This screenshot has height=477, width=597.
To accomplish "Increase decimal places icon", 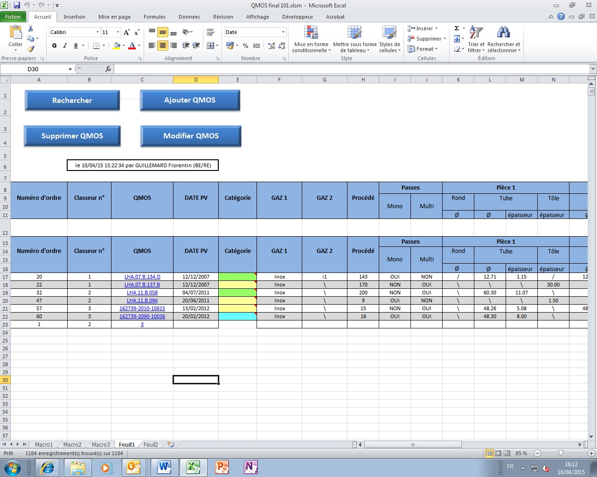I will [271, 46].
